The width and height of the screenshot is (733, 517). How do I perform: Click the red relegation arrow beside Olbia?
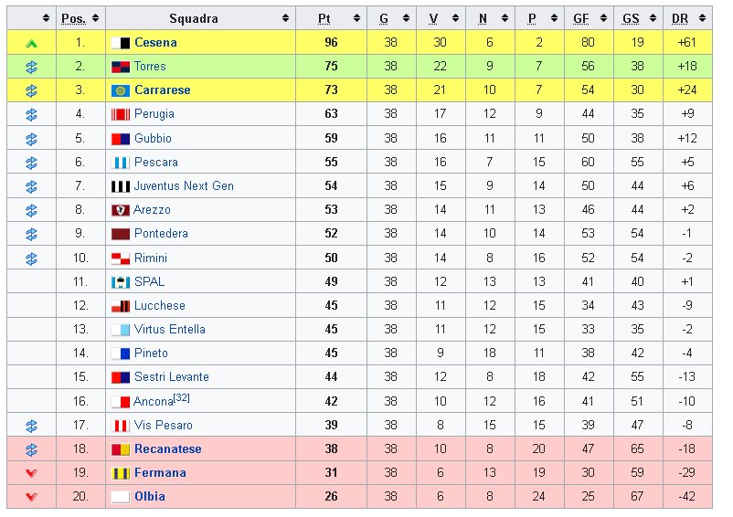[x=31, y=497]
